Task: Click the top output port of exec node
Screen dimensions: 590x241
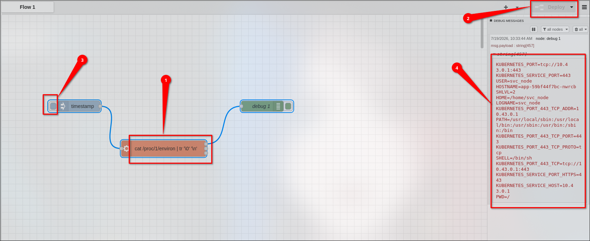Action: pyautogui.click(x=206, y=144)
